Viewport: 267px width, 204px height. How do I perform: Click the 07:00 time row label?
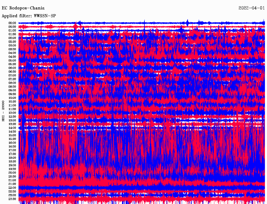tap(12, 75)
